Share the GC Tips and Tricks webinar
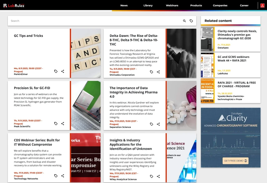Screen dimensions: 267x183 coord(63,71)
